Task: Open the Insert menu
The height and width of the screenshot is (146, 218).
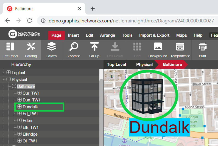Action: (73, 35)
